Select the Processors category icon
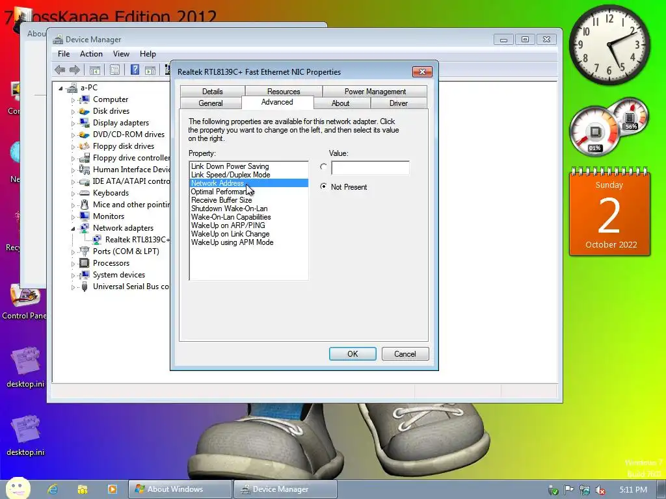Image resolution: width=666 pixels, height=499 pixels. tap(85, 263)
